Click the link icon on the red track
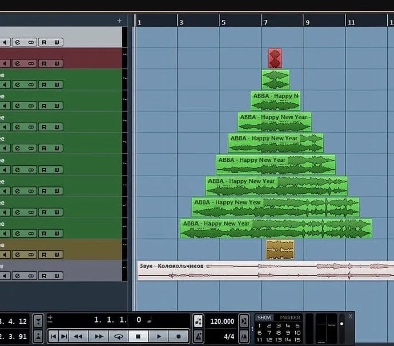This screenshot has width=394, height=346. tap(31, 63)
